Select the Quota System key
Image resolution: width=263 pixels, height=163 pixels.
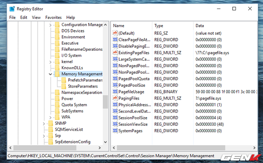(74, 105)
